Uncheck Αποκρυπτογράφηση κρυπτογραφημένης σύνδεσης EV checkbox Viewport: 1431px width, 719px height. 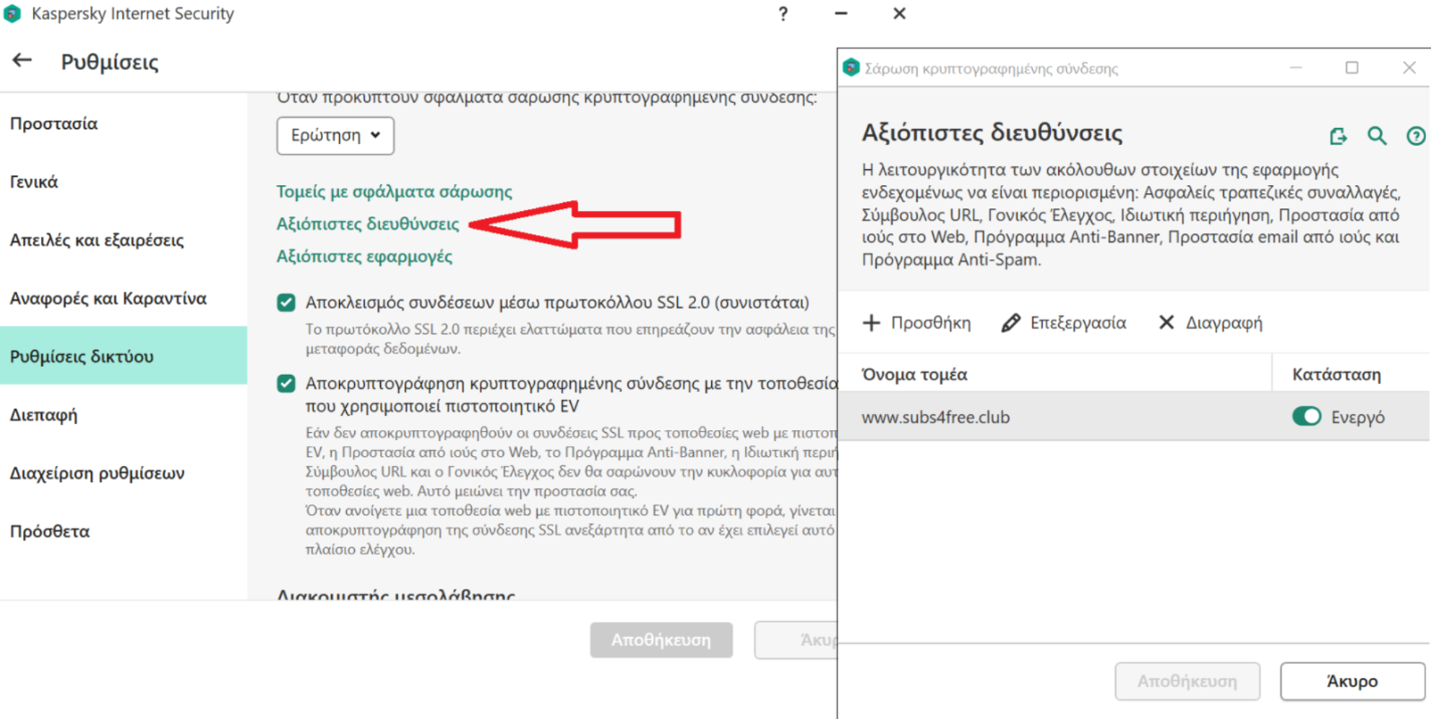[286, 384]
